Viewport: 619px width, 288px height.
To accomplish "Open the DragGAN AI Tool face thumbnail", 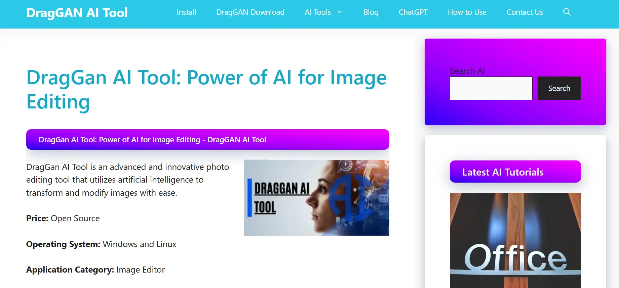I will click(317, 198).
